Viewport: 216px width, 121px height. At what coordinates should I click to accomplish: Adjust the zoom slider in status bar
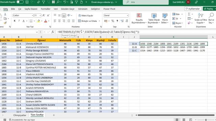(206, 120)
